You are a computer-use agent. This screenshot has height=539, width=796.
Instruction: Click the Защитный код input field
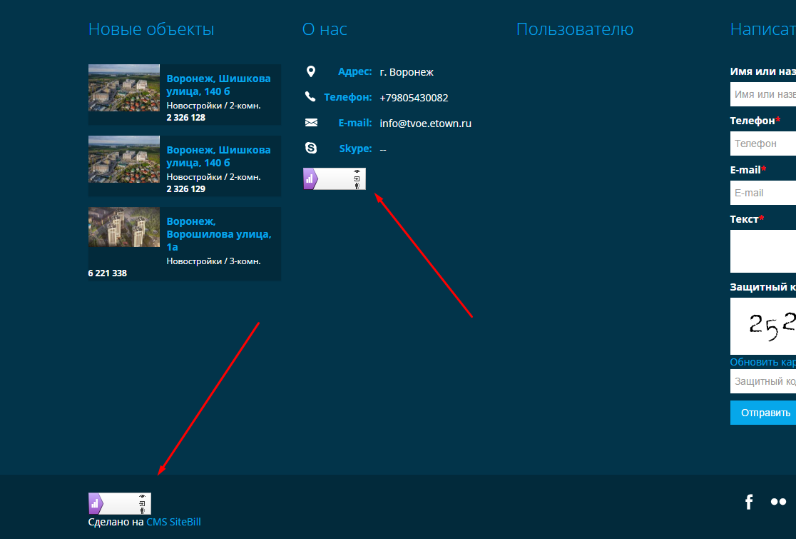(x=763, y=381)
